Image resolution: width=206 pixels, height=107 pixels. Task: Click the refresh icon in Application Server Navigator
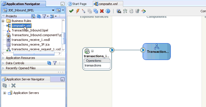[x=5, y=86]
